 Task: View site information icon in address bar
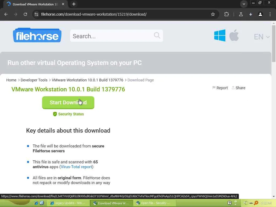point(36,14)
